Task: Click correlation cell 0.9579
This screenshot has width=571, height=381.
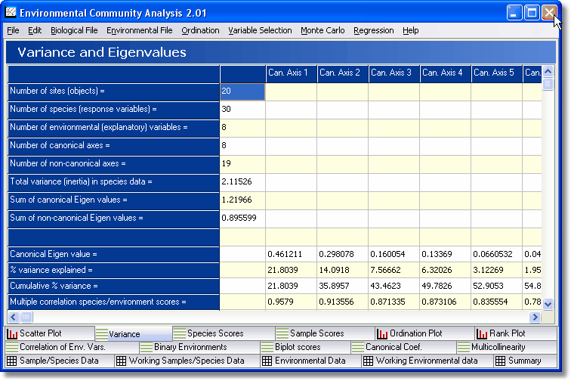Action: (291, 302)
